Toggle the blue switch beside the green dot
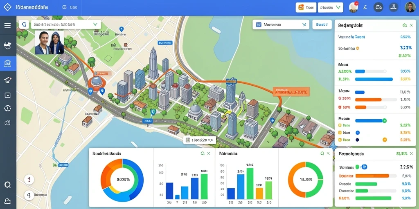Image resolution: width=419 pixels, height=209 pixels. (x=364, y=167)
